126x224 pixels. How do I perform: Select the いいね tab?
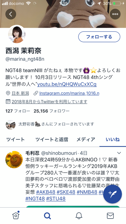click(113, 139)
